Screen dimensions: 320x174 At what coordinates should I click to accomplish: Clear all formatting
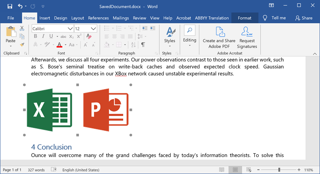(x=89, y=36)
